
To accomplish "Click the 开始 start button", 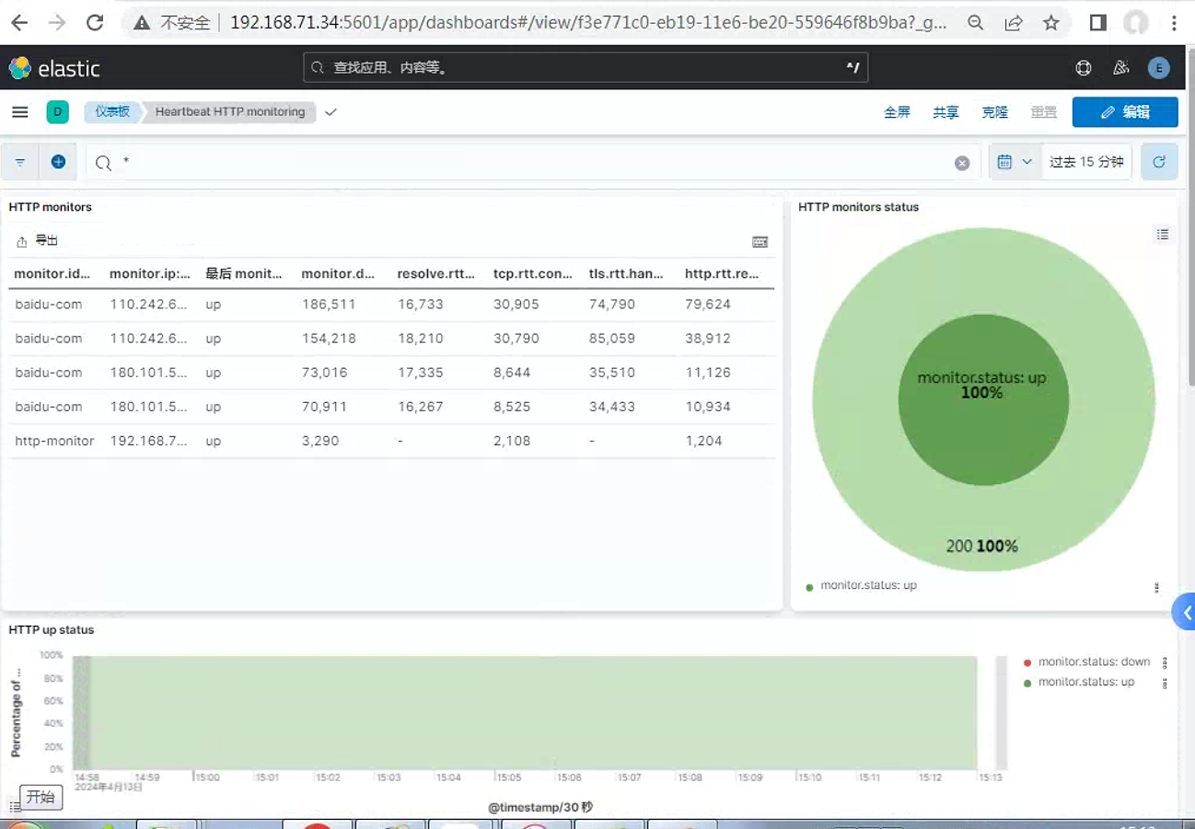I will tap(41, 797).
